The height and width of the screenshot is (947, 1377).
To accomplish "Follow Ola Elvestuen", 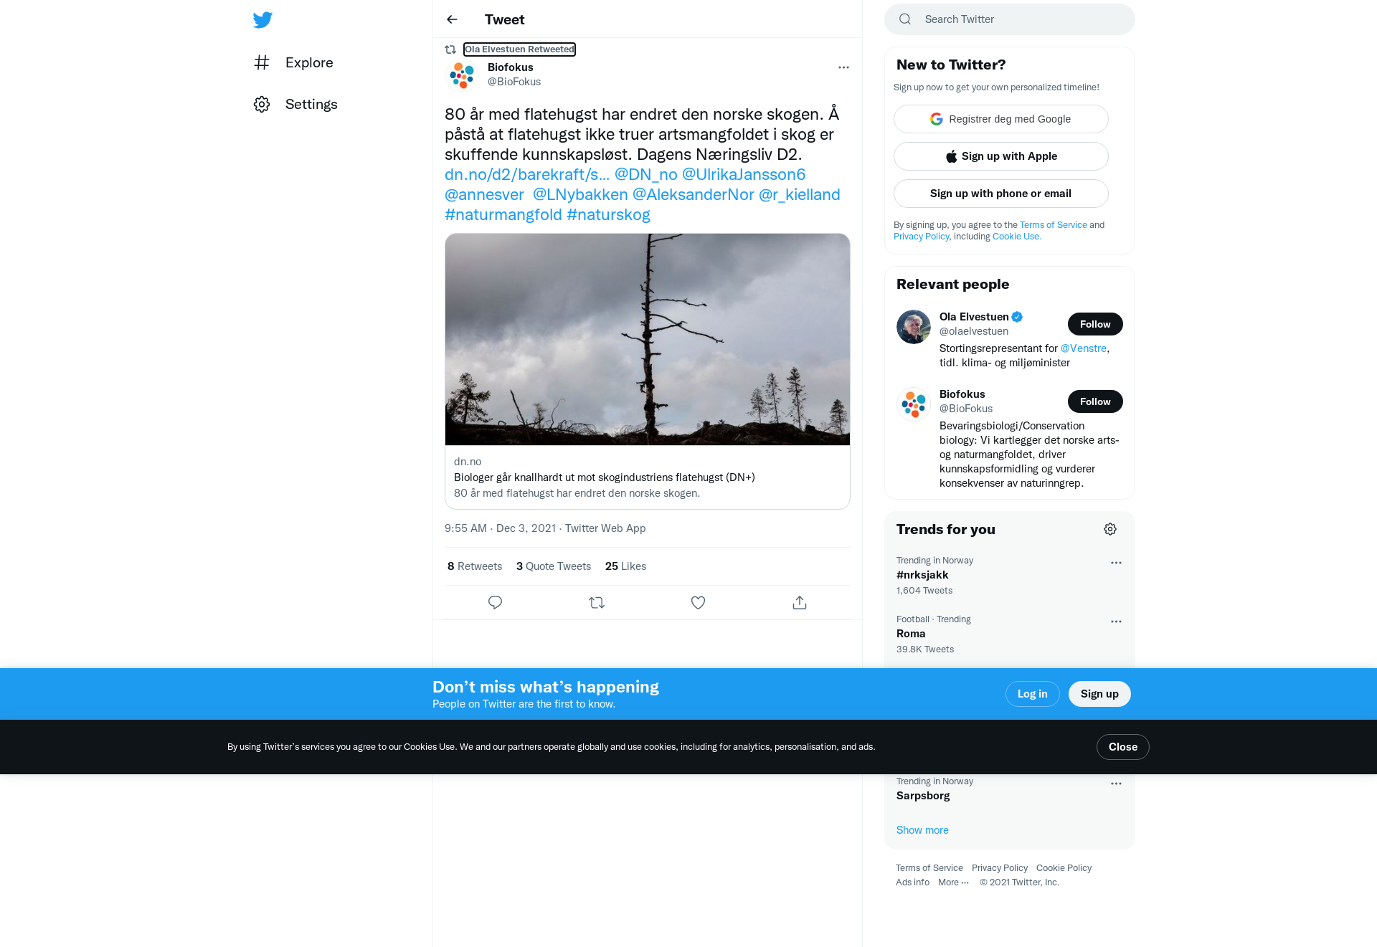I will click(1095, 324).
